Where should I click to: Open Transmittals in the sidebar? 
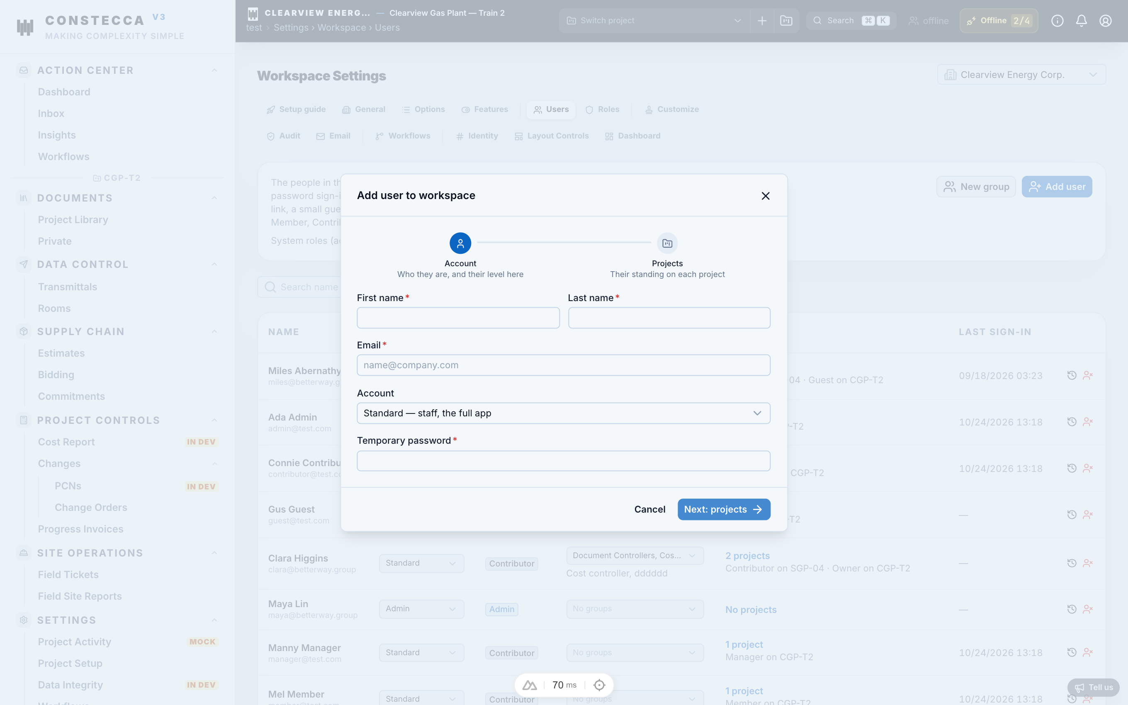pyautogui.click(x=68, y=287)
